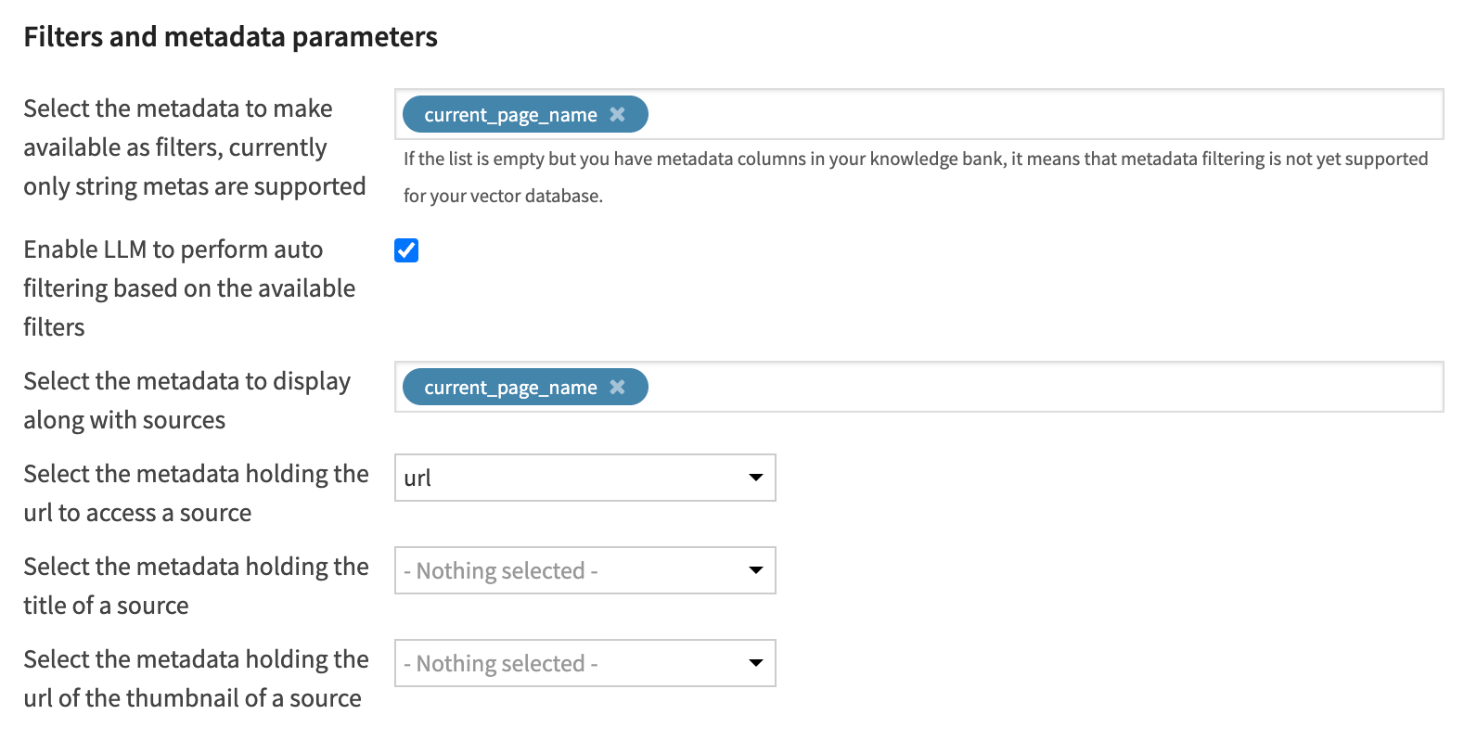Viewport: 1464px width, 753px height.
Task: Click the 'Filters and metadata parameters' heading
Action: pyautogui.click(x=230, y=37)
